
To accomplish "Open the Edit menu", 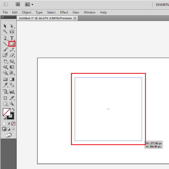I will [x=15, y=12].
